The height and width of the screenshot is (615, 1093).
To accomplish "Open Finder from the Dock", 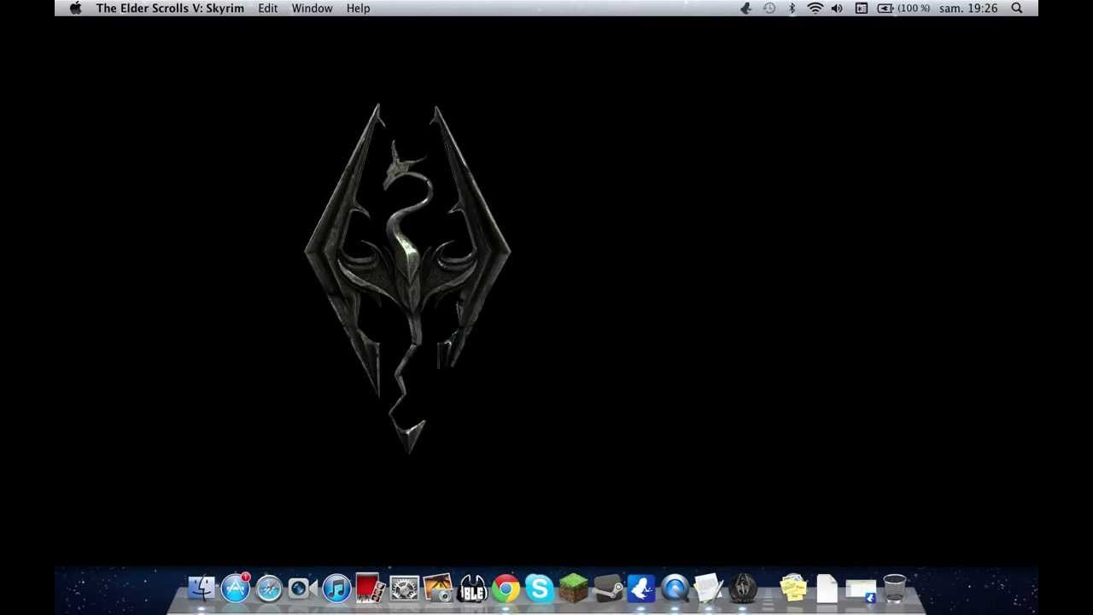I will [x=202, y=589].
